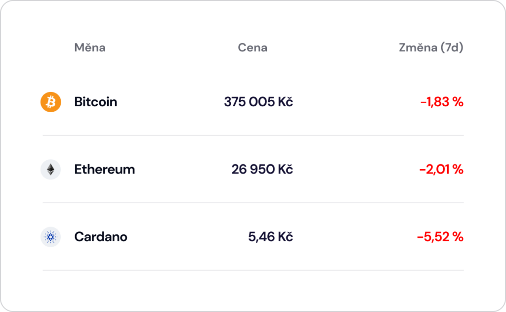Select the Cena column header

(253, 47)
